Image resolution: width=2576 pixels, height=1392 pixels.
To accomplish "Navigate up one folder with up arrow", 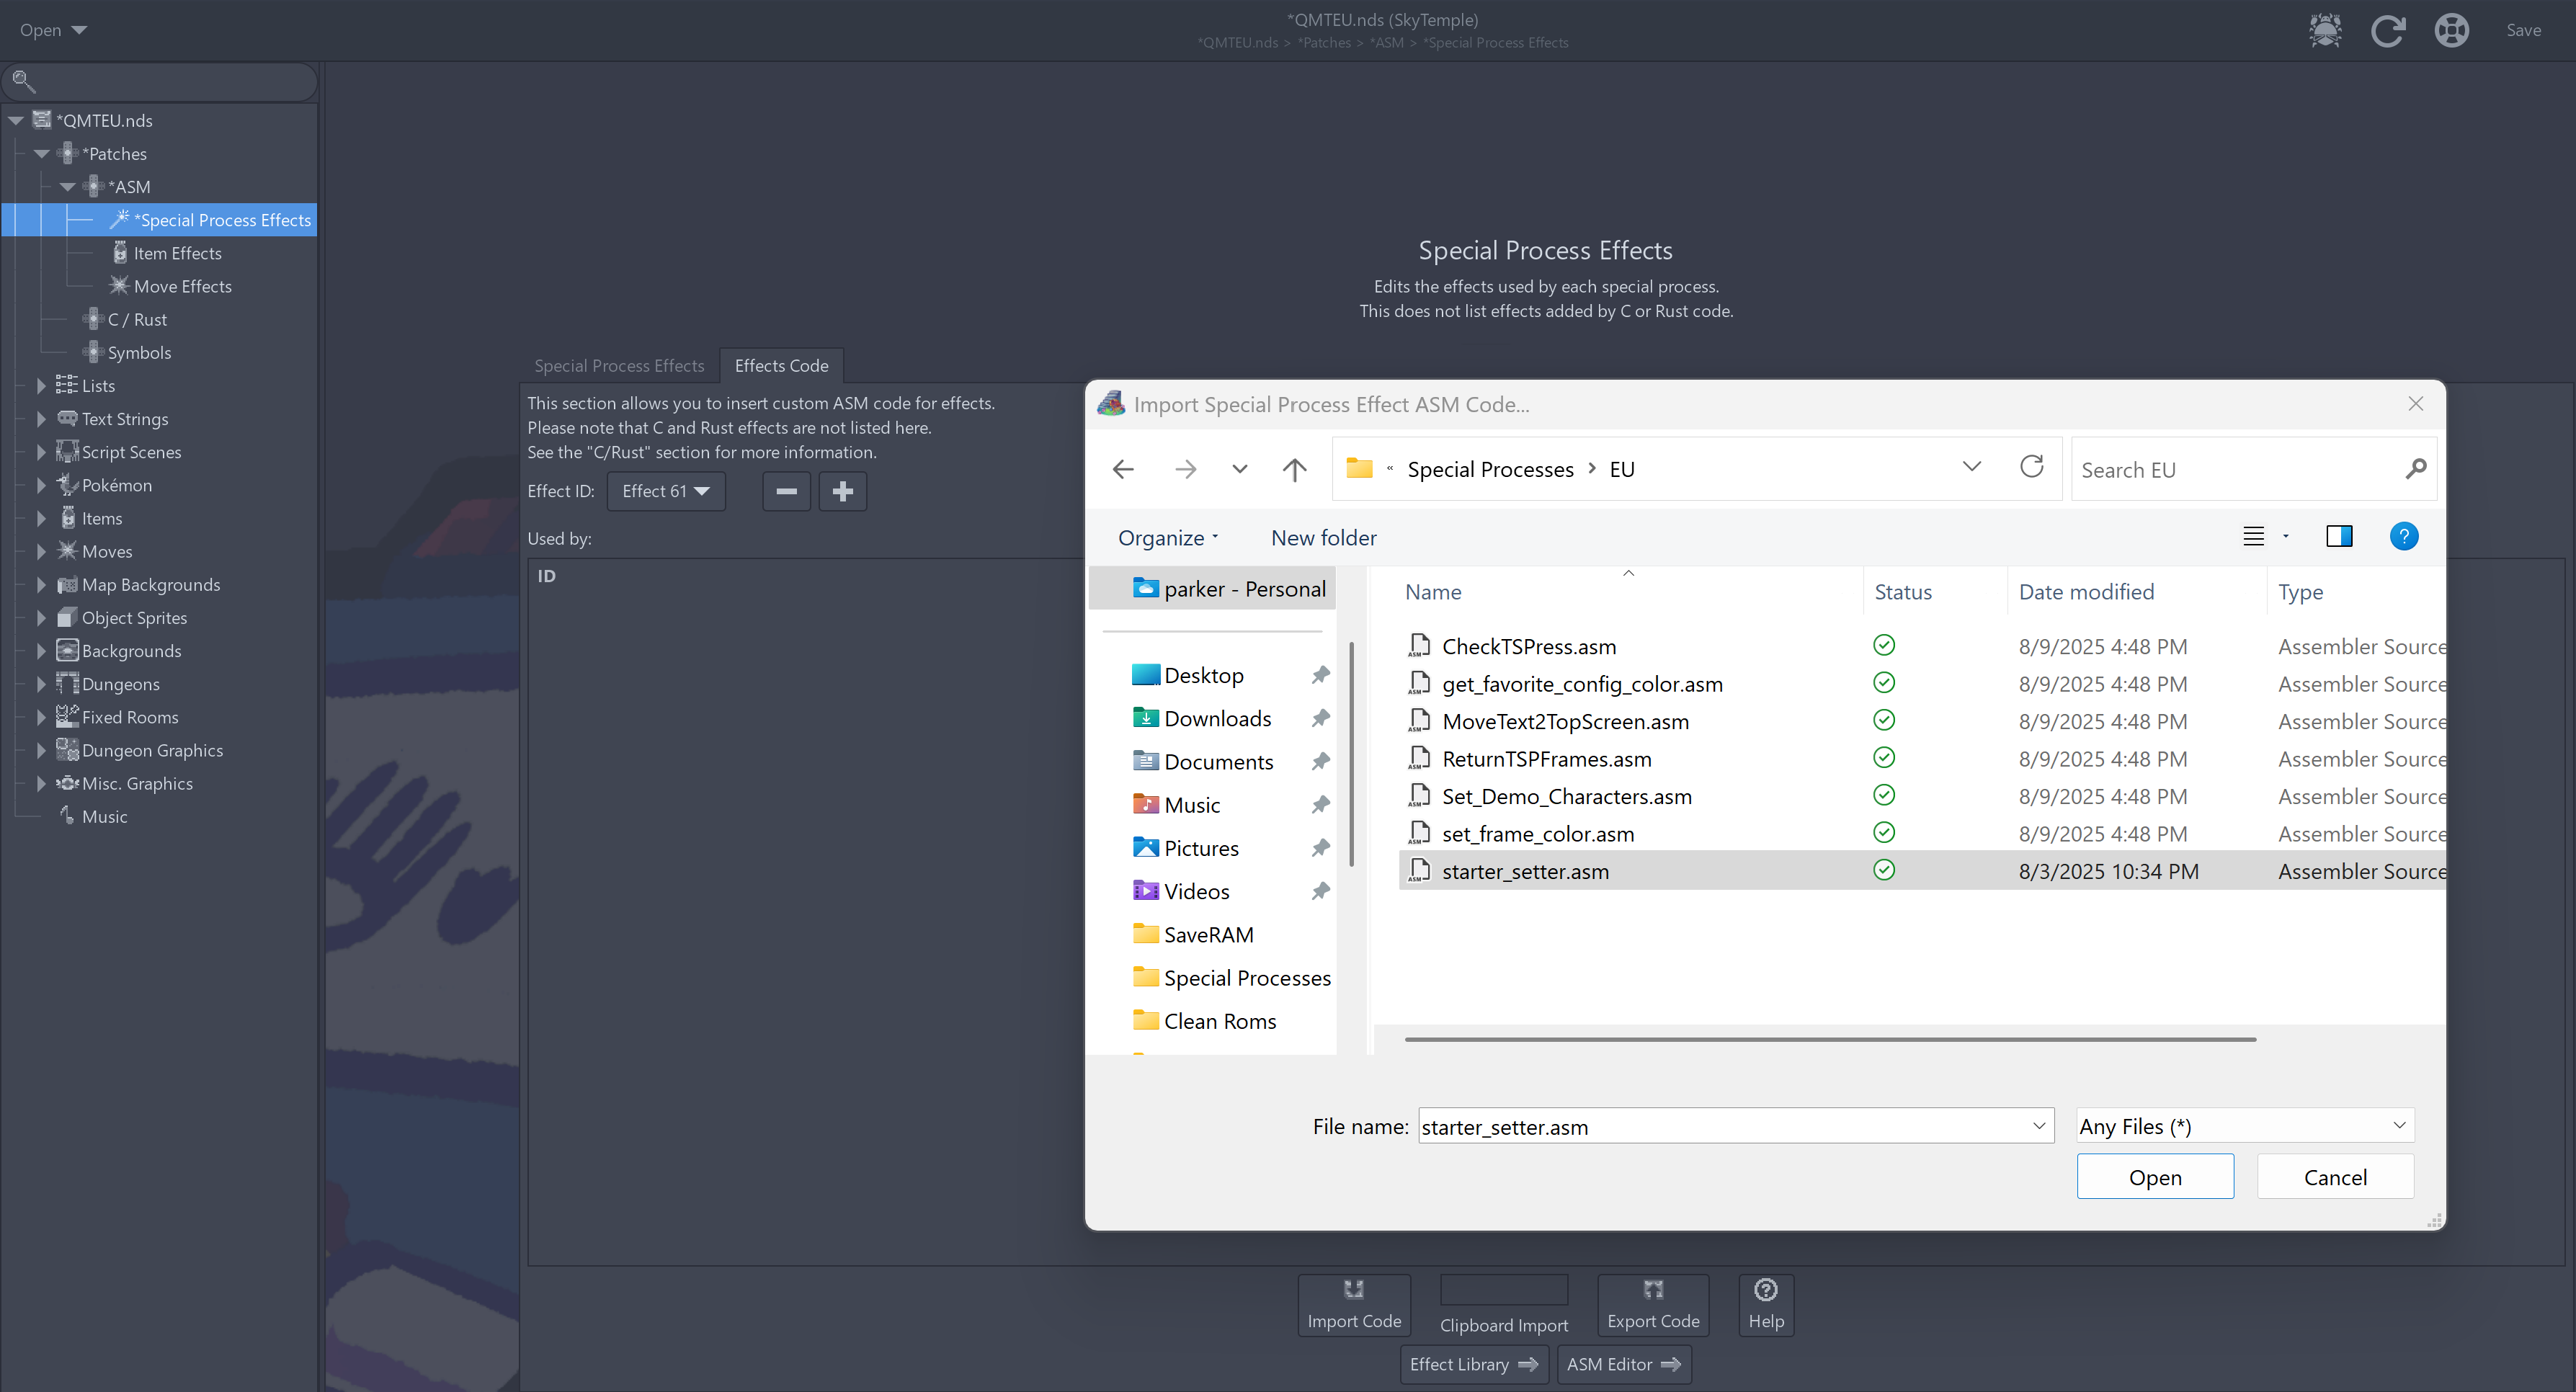I will click(x=1294, y=469).
